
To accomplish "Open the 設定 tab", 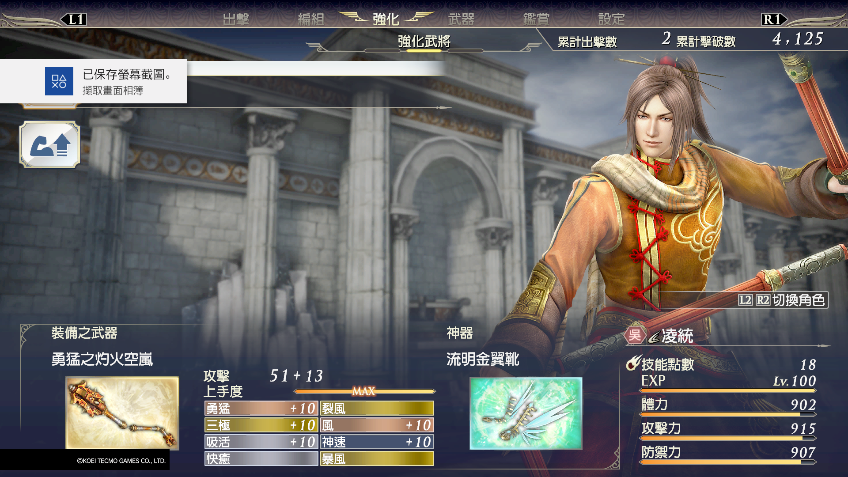I will click(611, 19).
